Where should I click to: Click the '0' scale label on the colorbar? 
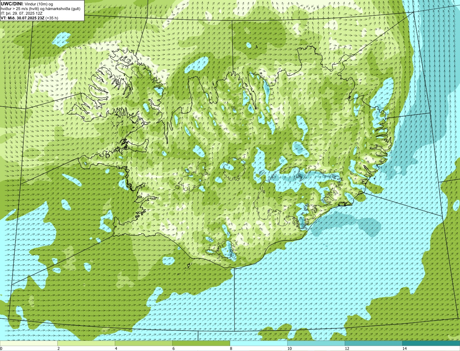tap(1, 348)
